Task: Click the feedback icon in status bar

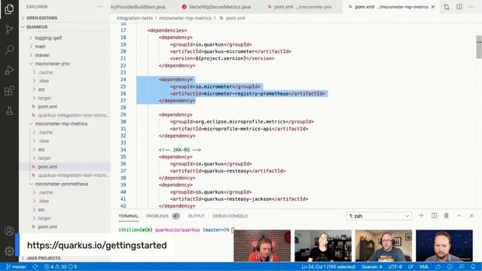Action: (461, 266)
